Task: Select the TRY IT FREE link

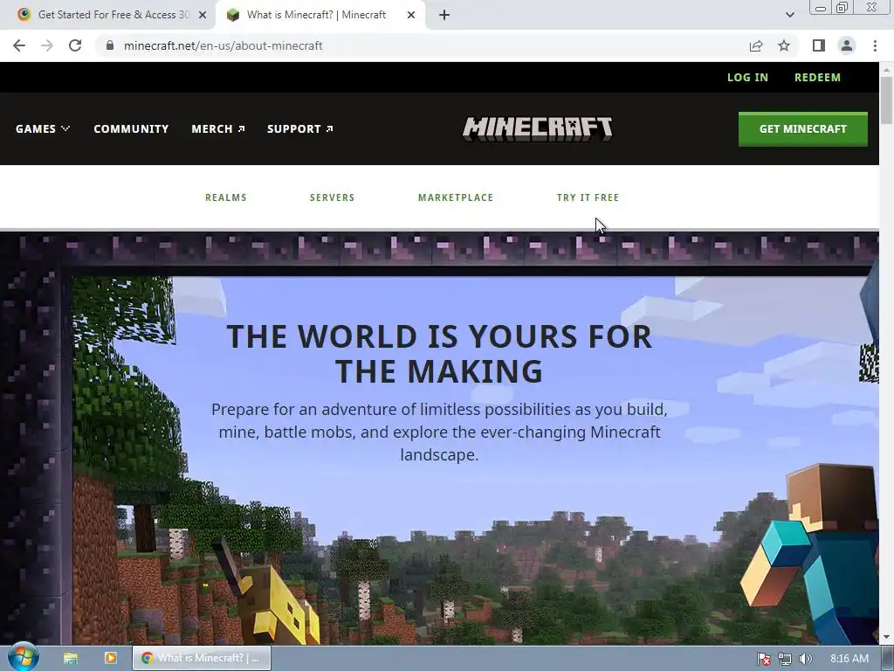Action: tap(588, 197)
